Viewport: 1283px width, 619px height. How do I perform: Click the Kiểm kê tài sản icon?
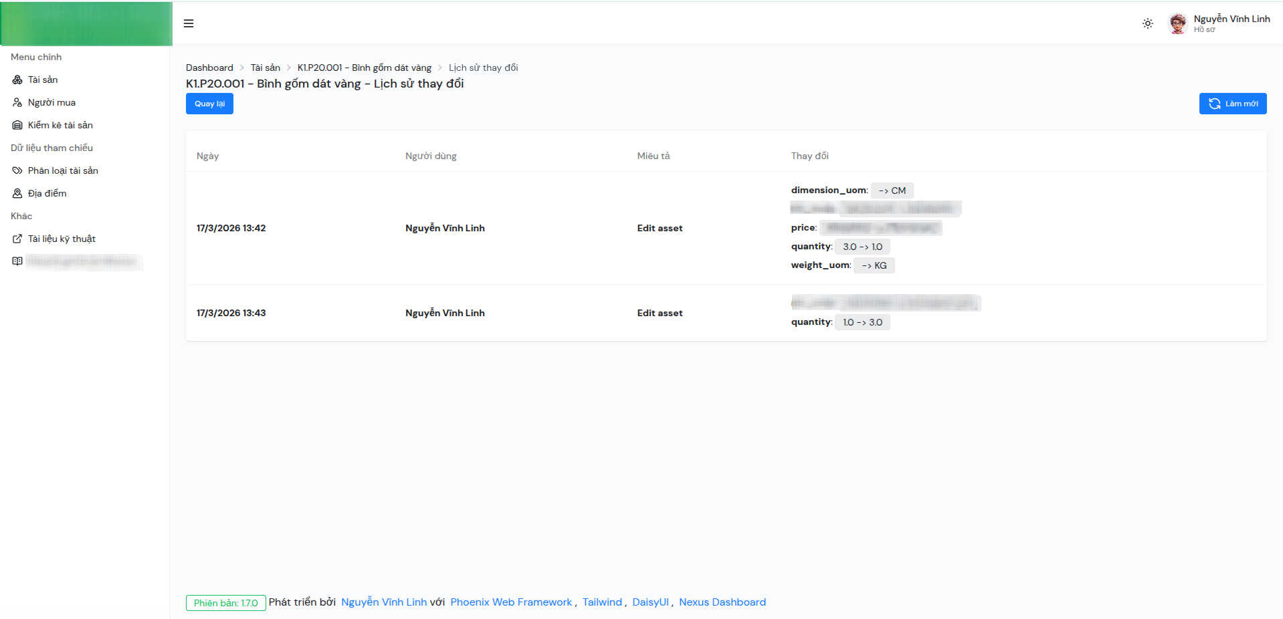[x=17, y=125]
